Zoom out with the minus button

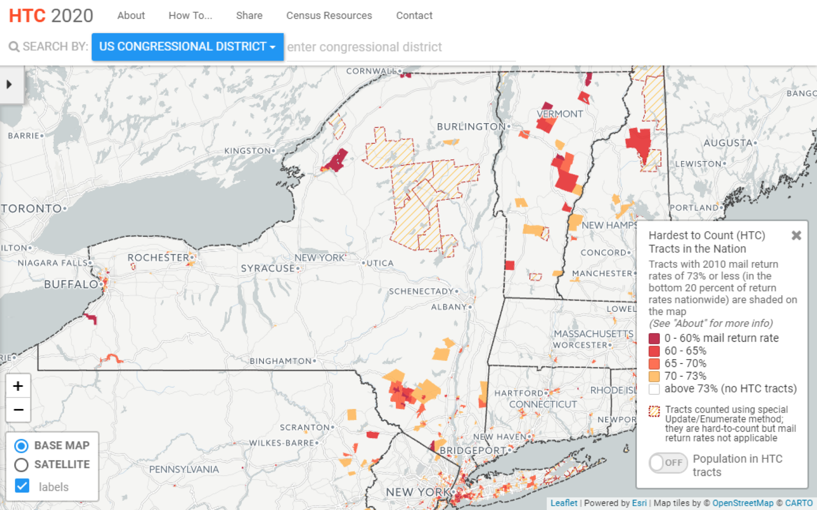pos(18,409)
